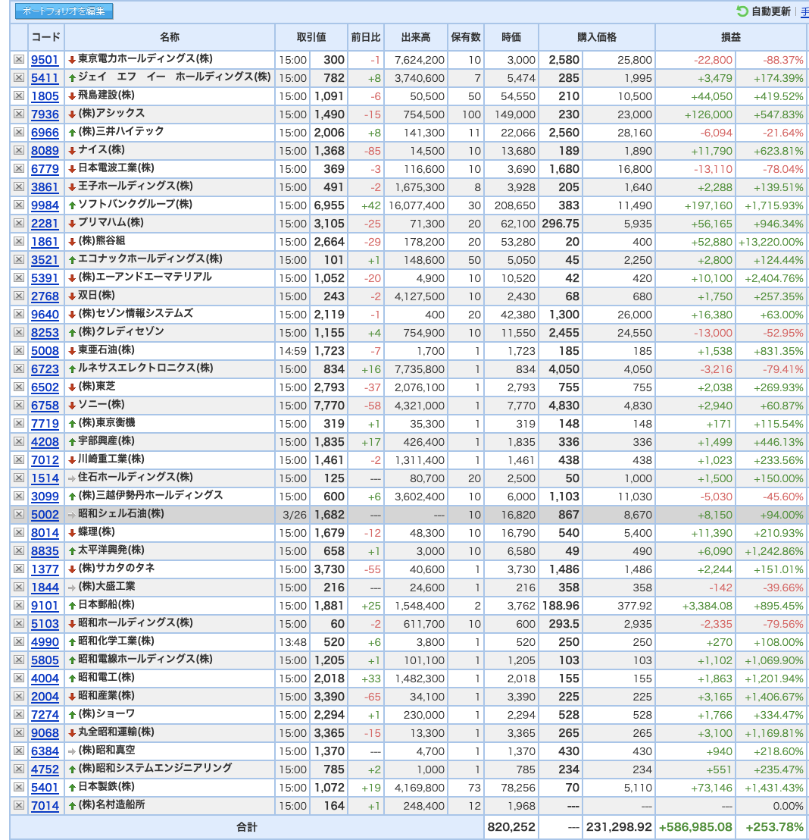Image resolution: width=809 pixels, height=840 pixels.
Task: Click the 合計 total label
Action: pos(247,827)
